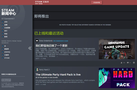Open comments bubble icon on Underlords post
This screenshot has width=137, height=90.
pos(128,63)
